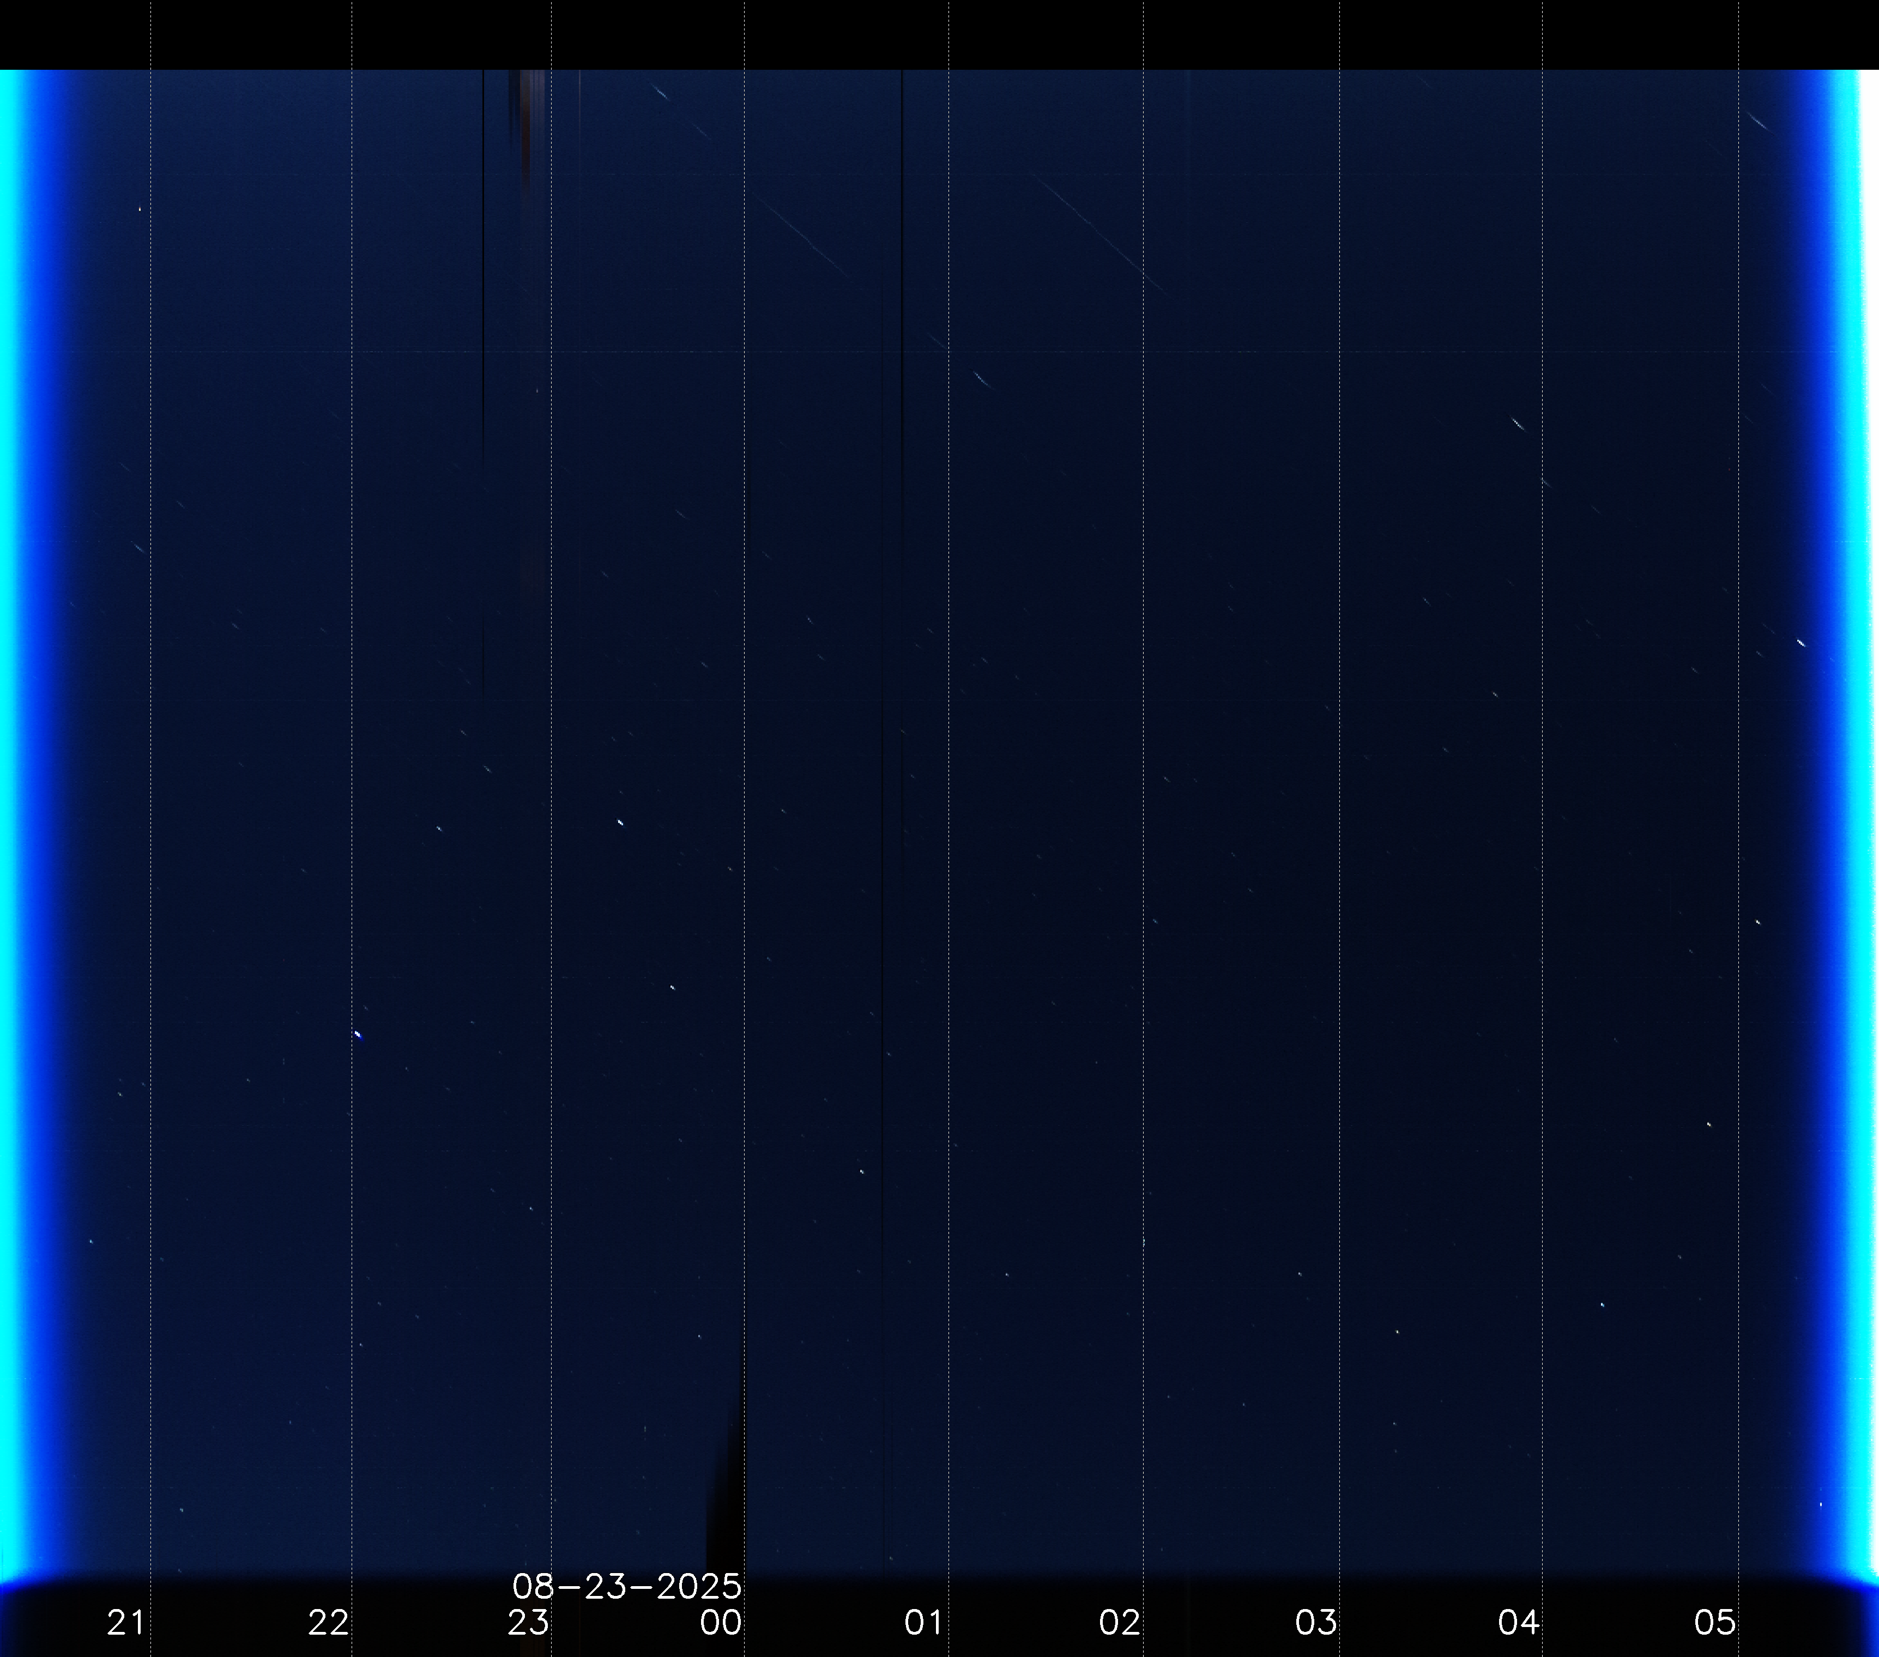Click the bright star streak left of 04 gridline
This screenshot has width=1879, height=1657.
coord(1518,424)
